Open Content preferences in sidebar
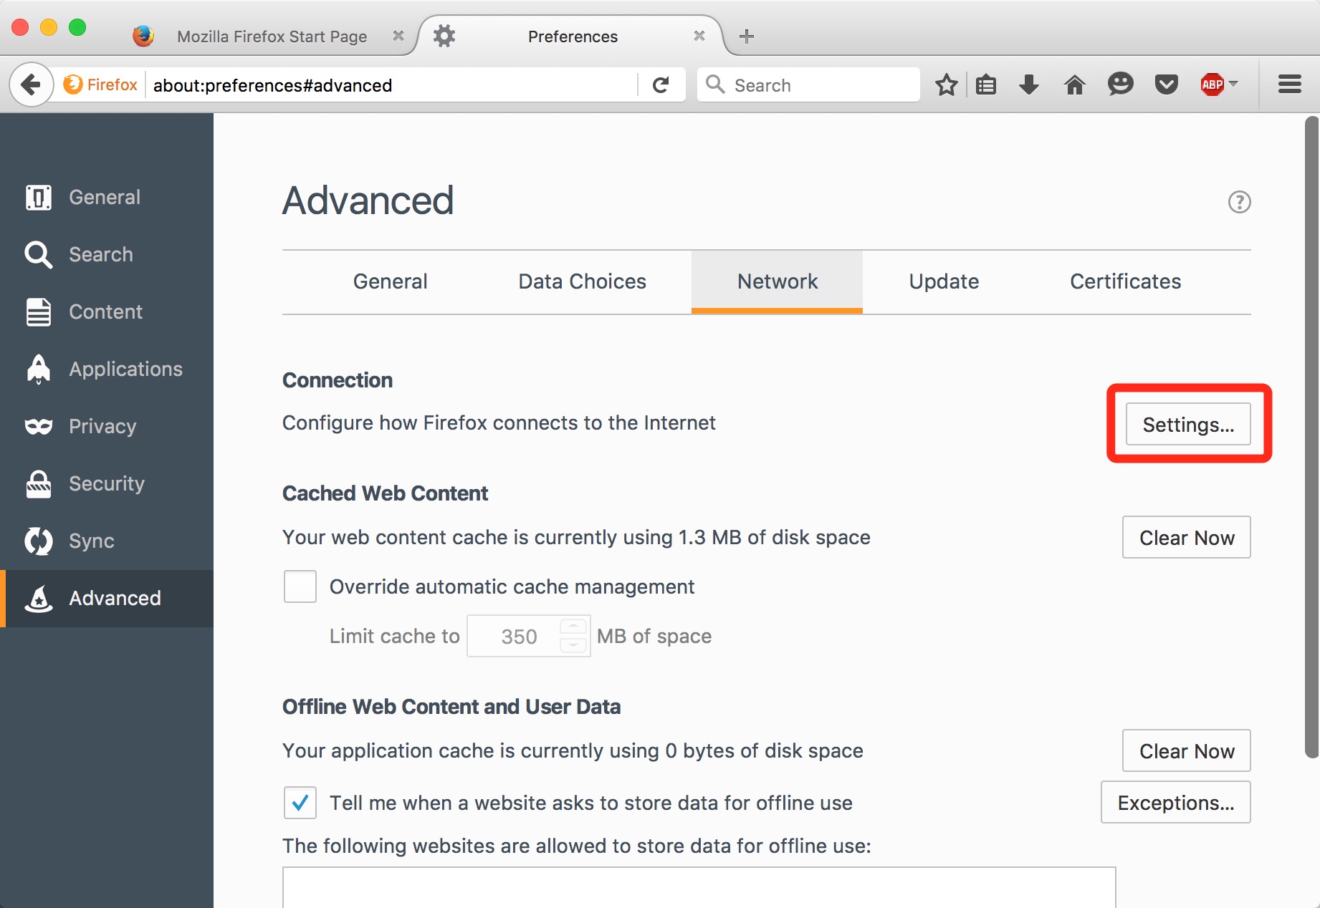 [107, 311]
